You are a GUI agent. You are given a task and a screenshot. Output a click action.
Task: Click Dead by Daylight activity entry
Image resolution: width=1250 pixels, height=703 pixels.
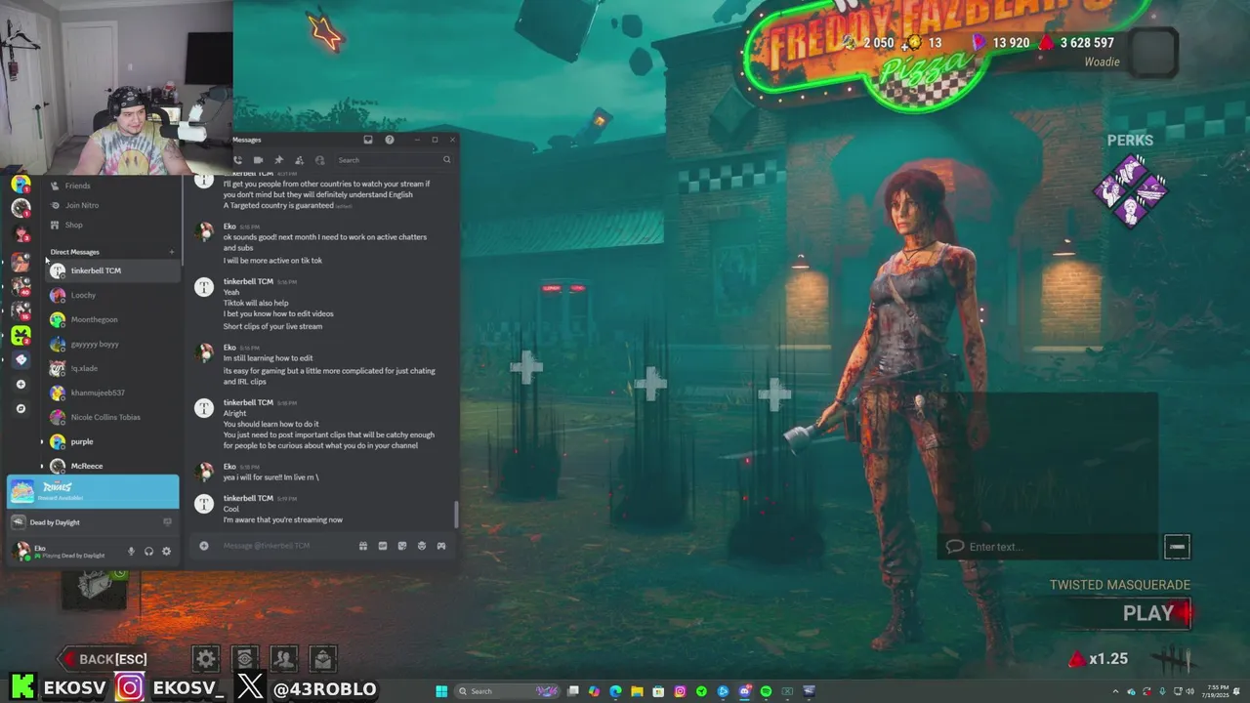[x=93, y=522]
